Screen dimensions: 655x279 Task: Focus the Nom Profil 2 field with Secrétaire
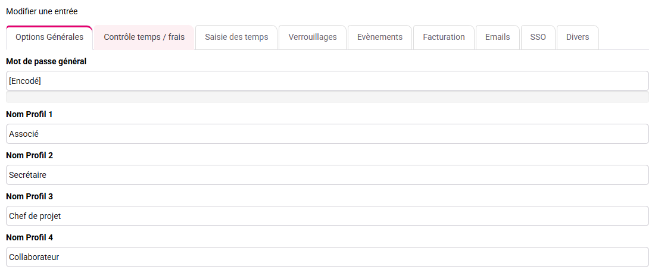[x=327, y=175]
